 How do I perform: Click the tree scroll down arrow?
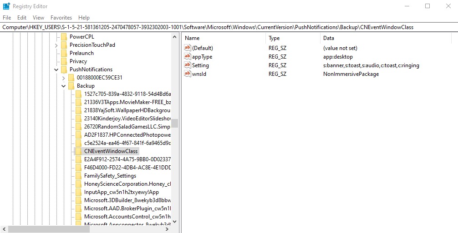pos(175,222)
